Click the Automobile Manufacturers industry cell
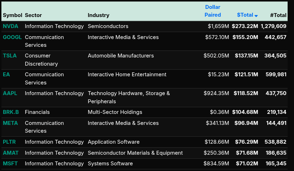This screenshot has width=294, height=171. tap(121, 56)
